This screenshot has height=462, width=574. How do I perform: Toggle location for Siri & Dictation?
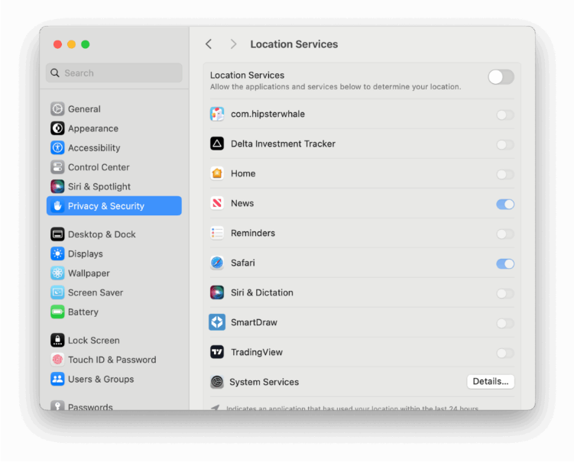505,293
